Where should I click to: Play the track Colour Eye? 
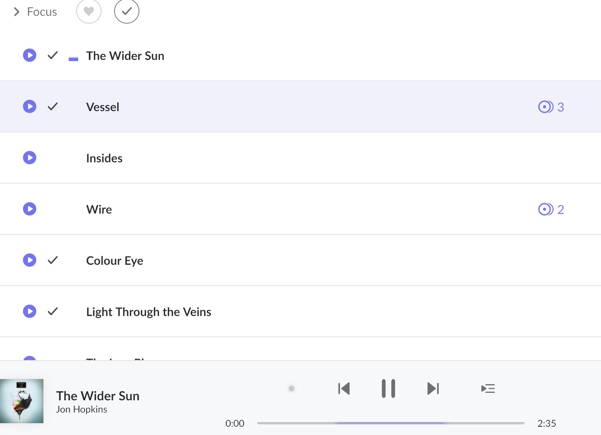coord(30,260)
